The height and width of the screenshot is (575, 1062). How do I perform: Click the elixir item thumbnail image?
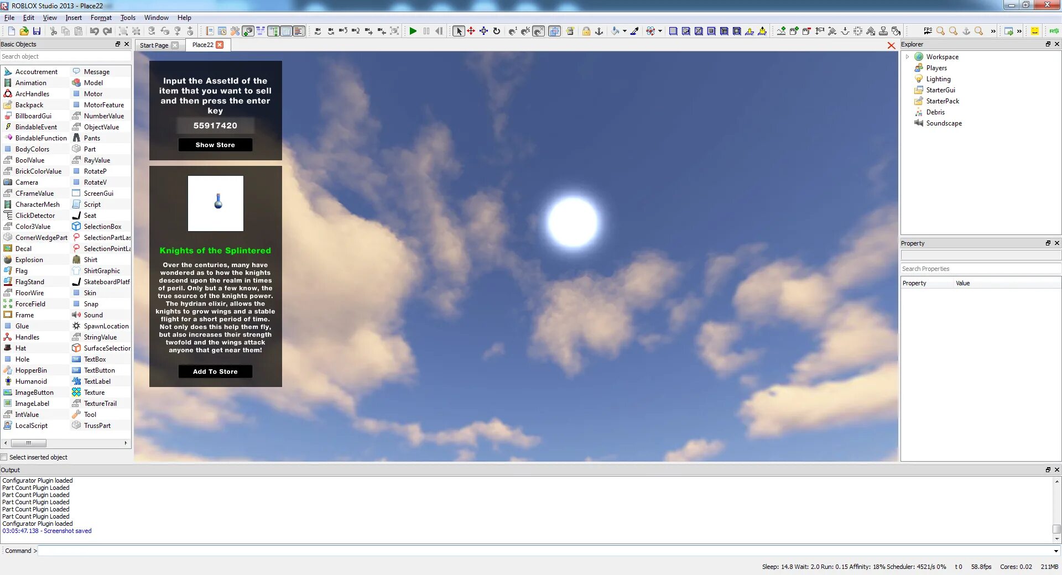tap(216, 203)
